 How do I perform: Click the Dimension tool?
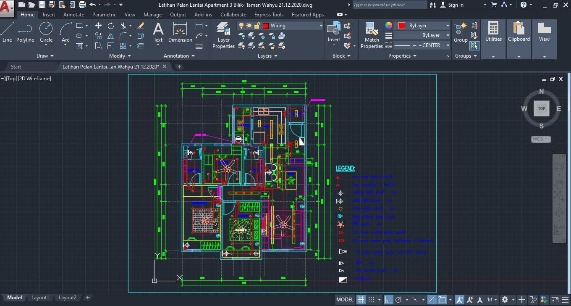[180, 32]
